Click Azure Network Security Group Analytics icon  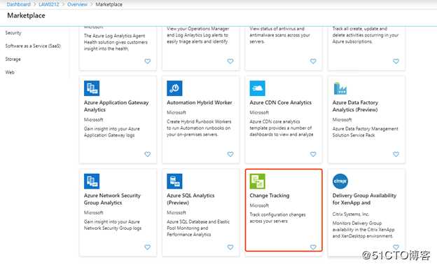[x=92, y=181]
